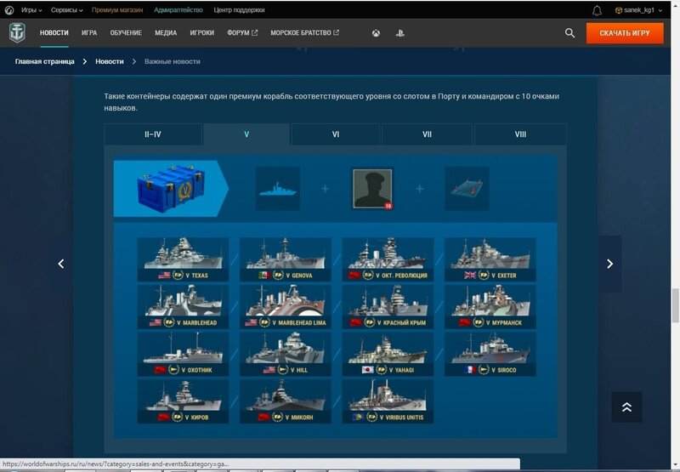680x472 pixels.
Task: Click the port slot reward icon
Action: point(467,189)
